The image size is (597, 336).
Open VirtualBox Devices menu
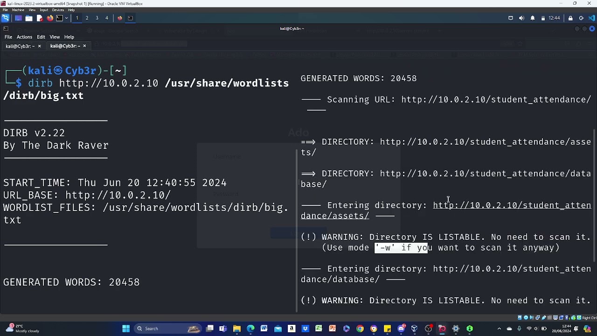(58, 10)
